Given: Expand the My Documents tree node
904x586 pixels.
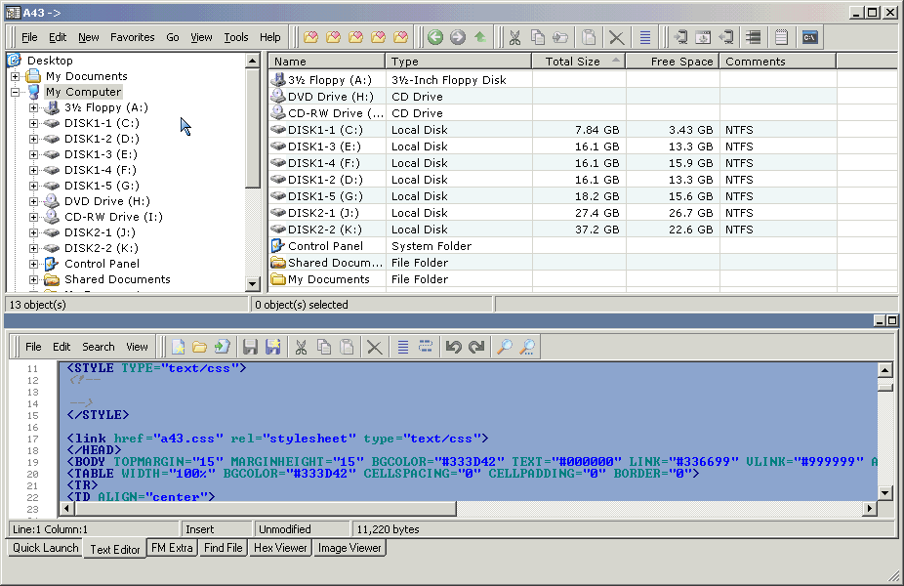Looking at the screenshot, I should [x=16, y=76].
